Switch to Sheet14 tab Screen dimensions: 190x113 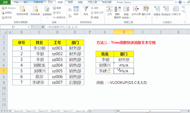coord(18,111)
